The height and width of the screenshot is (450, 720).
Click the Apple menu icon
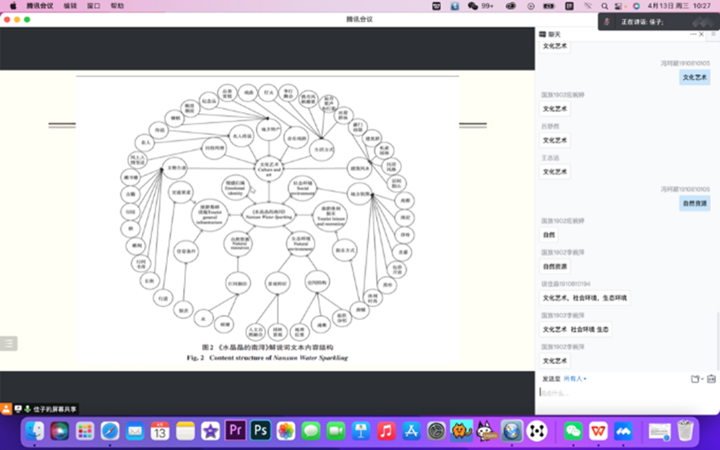(13, 6)
